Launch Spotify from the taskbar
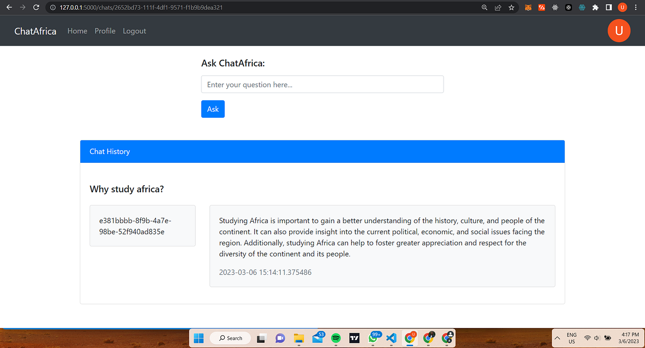The height and width of the screenshot is (348, 645). pos(336,338)
